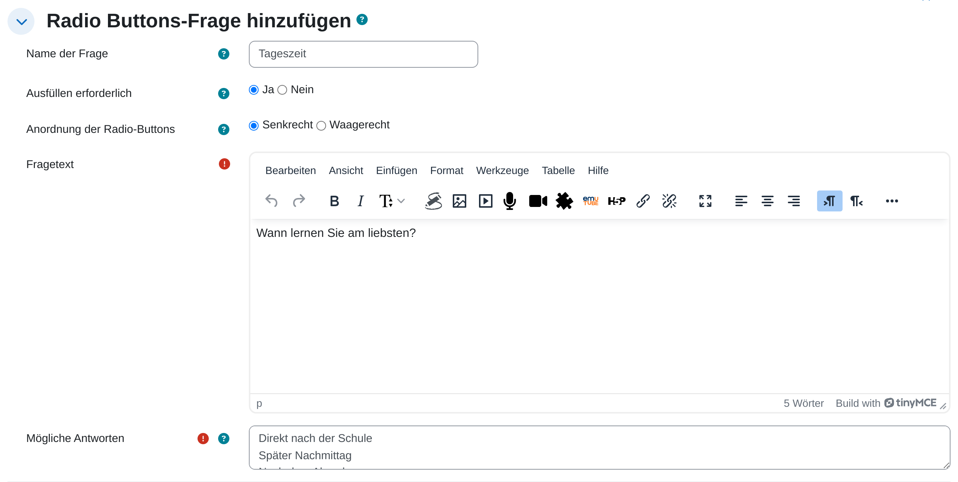The height and width of the screenshot is (482, 958).
Task: Remove link with unlink icon
Action: (x=669, y=201)
